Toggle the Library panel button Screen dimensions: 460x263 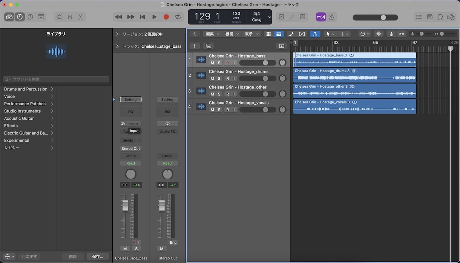click(10, 17)
